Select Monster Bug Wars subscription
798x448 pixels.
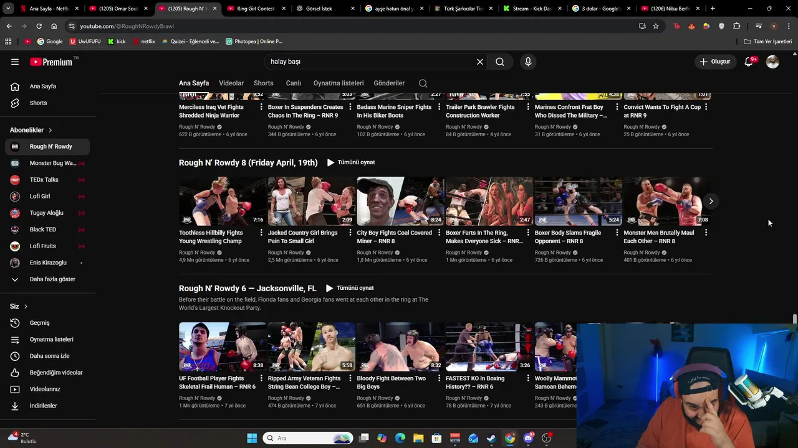click(47, 163)
